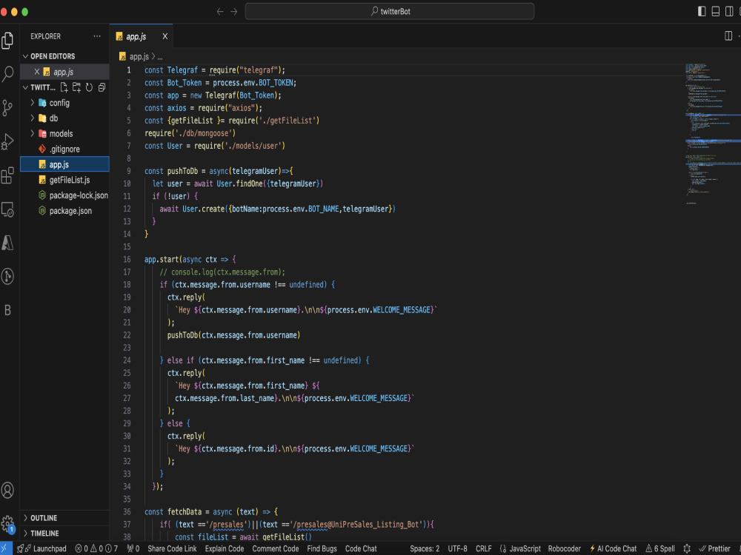Click the 6 Spell warning indicator
The image size is (741, 555).
[x=660, y=548]
